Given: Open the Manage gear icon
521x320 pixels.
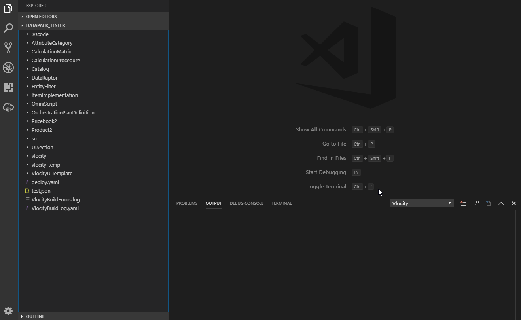Looking at the screenshot, I should tap(8, 311).
